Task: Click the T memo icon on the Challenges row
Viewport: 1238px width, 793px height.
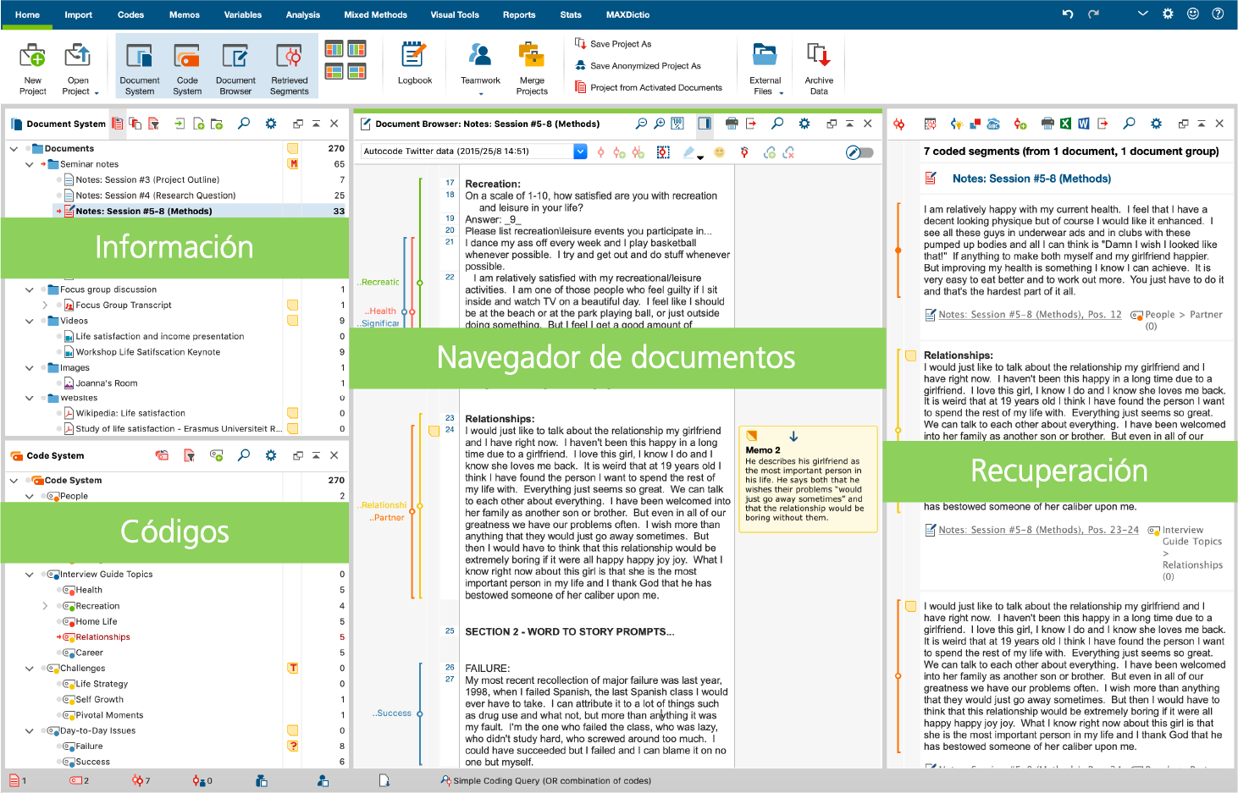Action: pyautogui.click(x=293, y=669)
